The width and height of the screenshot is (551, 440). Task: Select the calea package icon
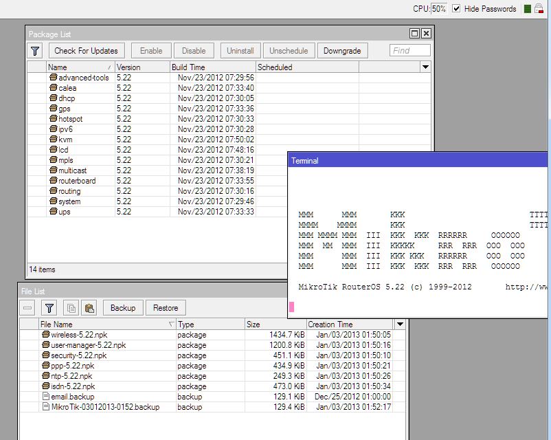click(53, 87)
